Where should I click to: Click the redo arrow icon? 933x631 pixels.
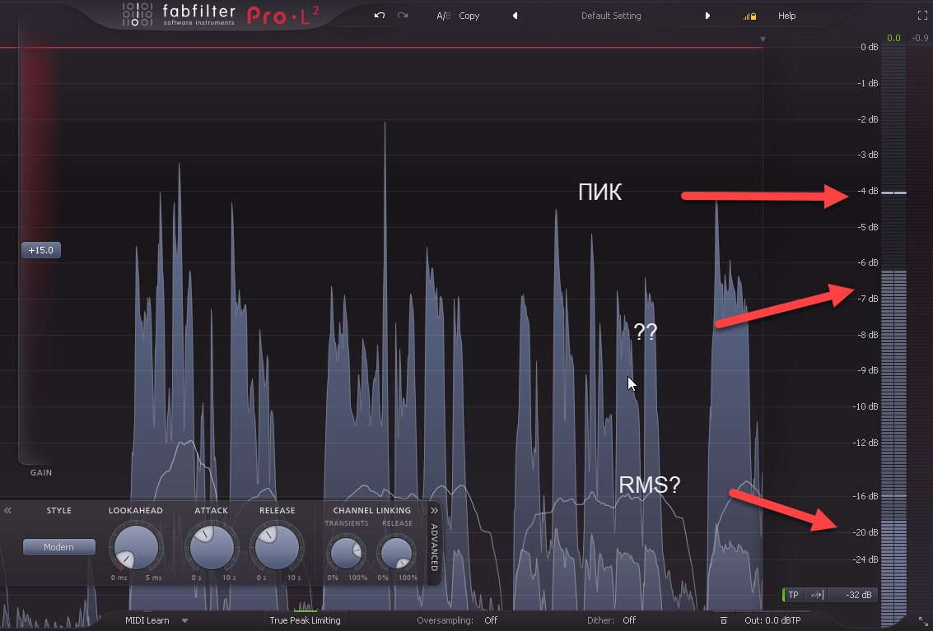coord(403,16)
